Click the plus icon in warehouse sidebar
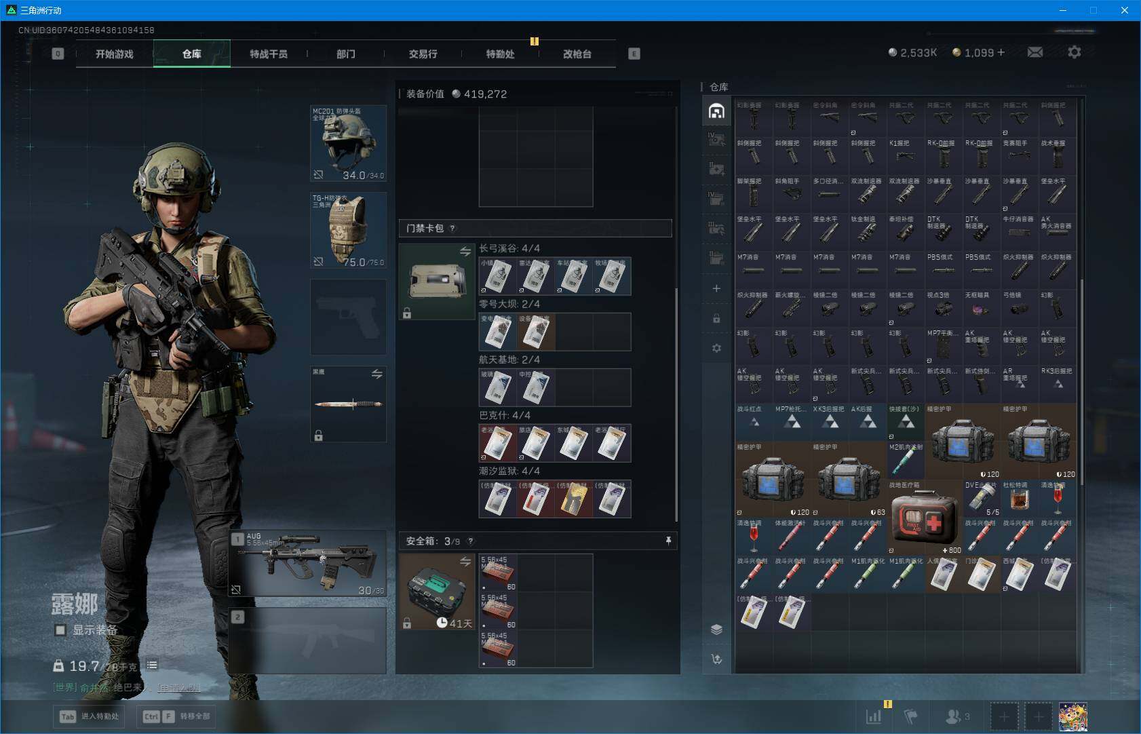1141x734 pixels. tap(716, 288)
